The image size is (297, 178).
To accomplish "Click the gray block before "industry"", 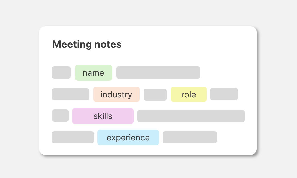I will [71, 94].
